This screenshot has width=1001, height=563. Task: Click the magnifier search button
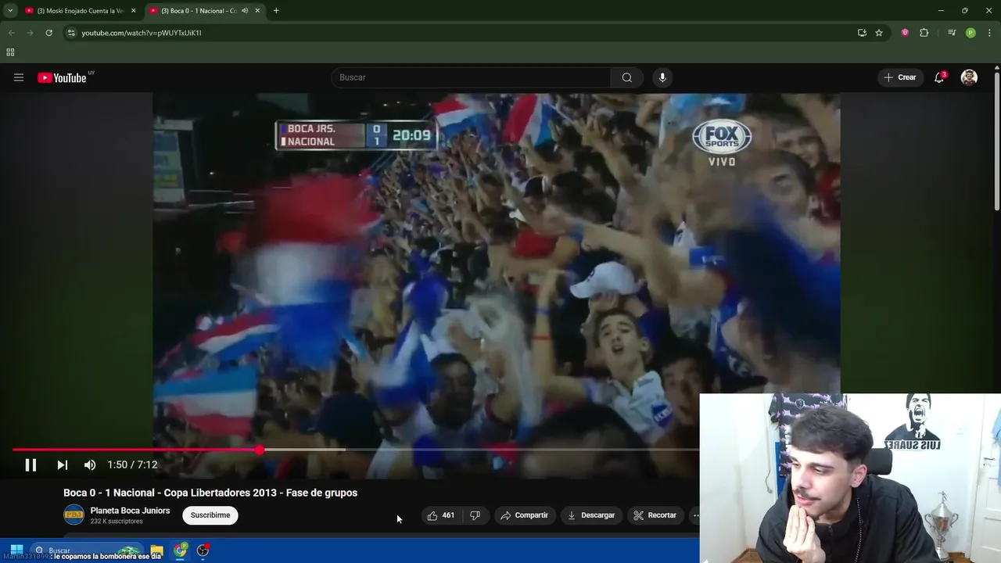(626, 77)
